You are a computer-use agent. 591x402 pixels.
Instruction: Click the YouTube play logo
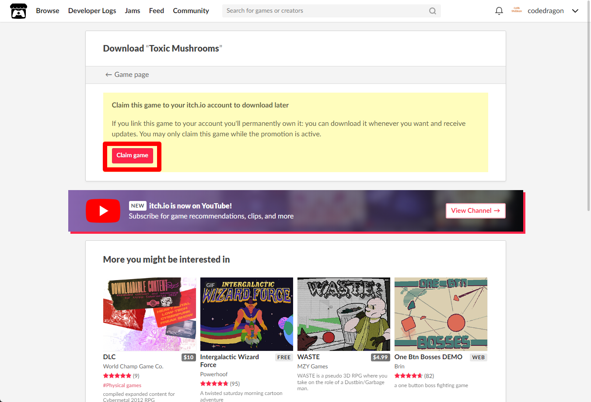103,211
